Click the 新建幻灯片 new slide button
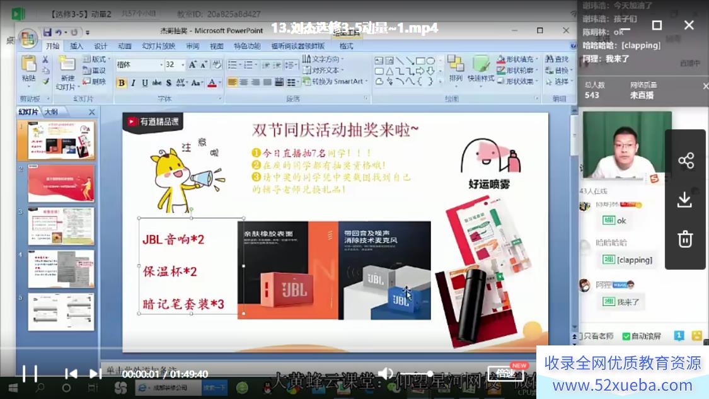Viewport: 709px width, 399px height. pyautogui.click(x=67, y=73)
